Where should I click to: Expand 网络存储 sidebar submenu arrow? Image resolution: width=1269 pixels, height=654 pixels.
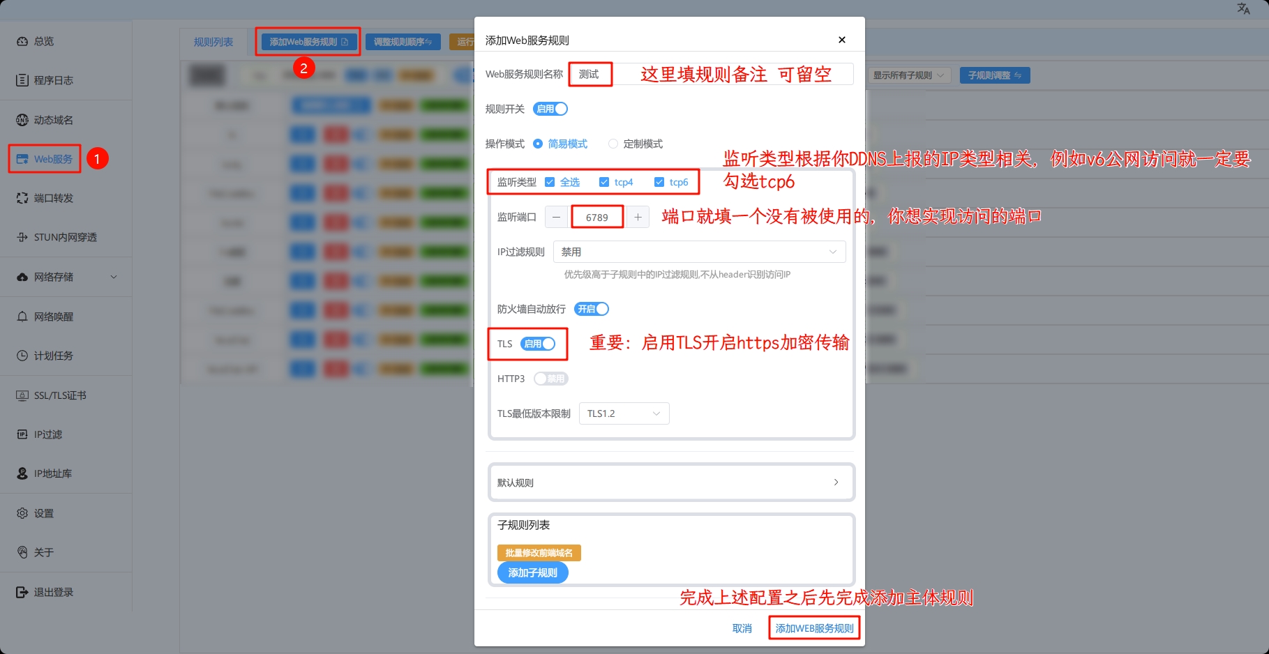(x=114, y=277)
